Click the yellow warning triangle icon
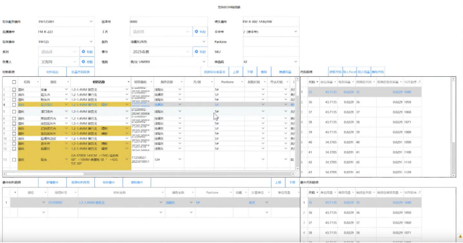463x243 pixels. 460,236
